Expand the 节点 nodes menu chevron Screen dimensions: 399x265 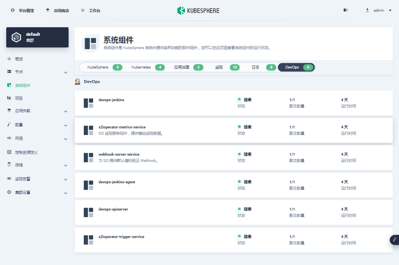tap(65, 72)
